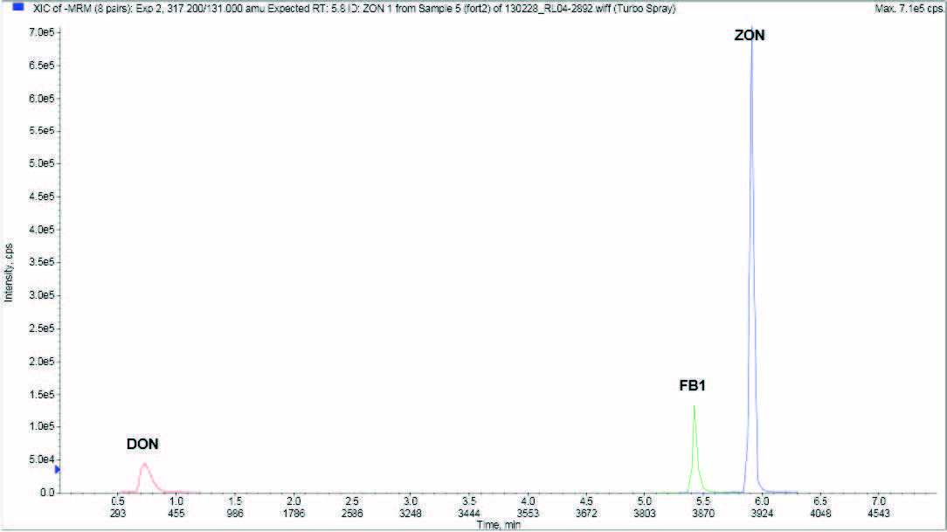Screen dimensions: 947x532
Task: Click the 4.5 min time tick label
Action: [586, 501]
